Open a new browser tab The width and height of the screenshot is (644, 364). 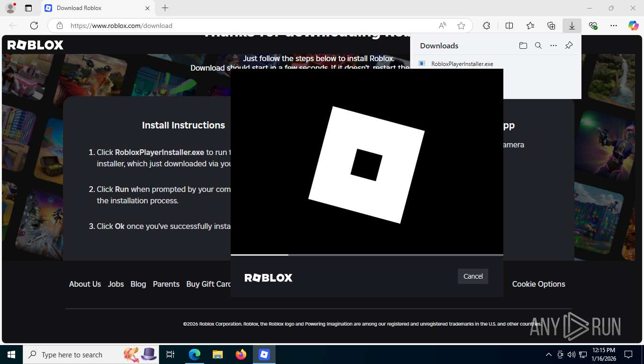point(165,8)
